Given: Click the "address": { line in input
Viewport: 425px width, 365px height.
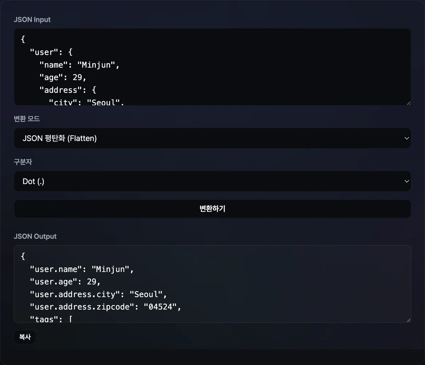Looking at the screenshot, I should (68, 90).
